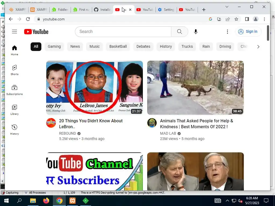This screenshot has width=275, height=206.
Task: Open Windows Start menu
Action: [x=6, y=201]
